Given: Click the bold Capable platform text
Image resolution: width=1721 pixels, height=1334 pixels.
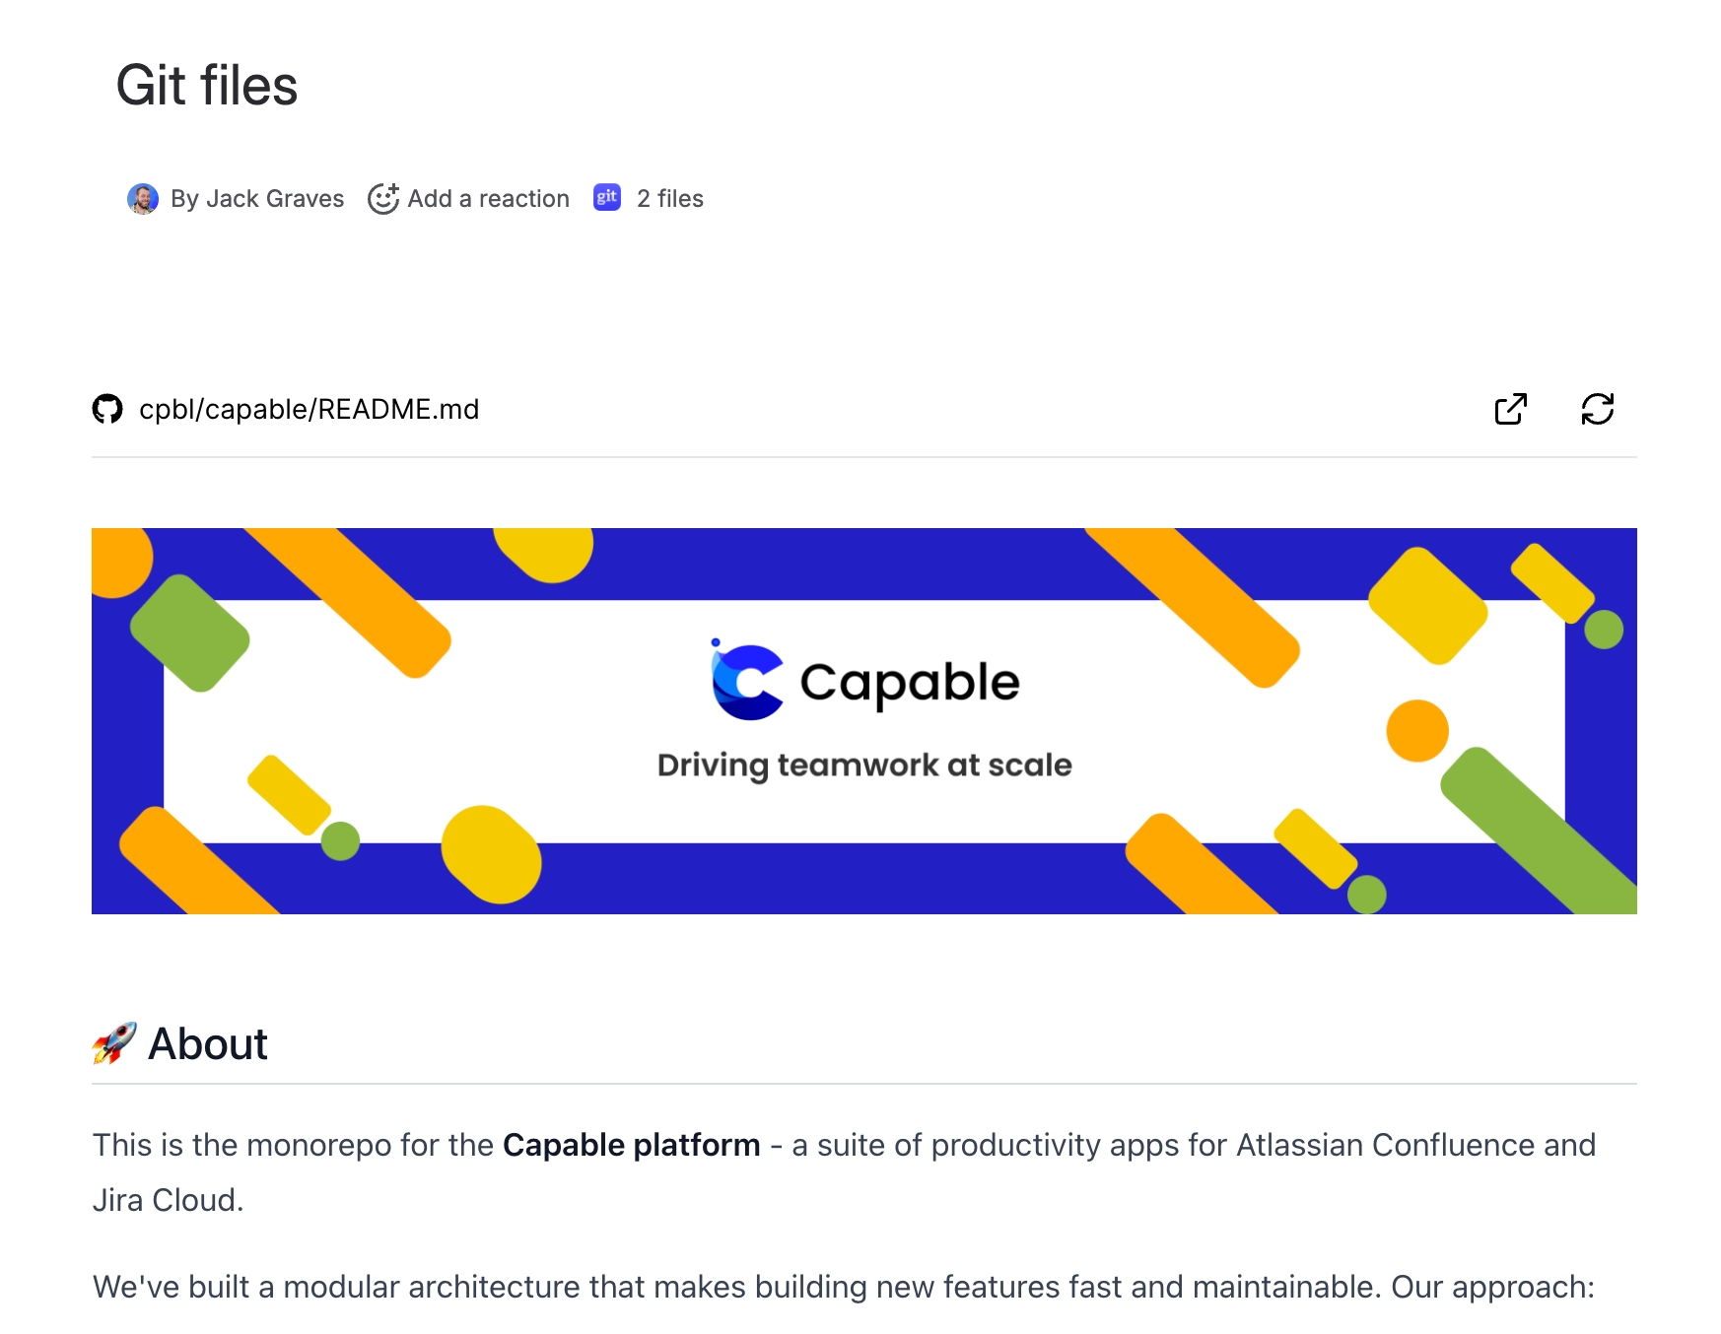Looking at the screenshot, I should (x=630, y=1144).
